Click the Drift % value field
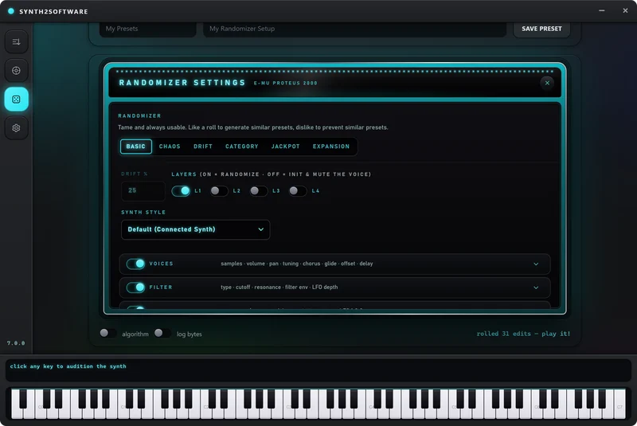 click(143, 191)
